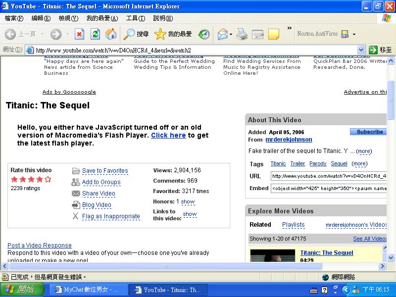The image size is (396, 297).
Task: Show Links to this video
Action: (190, 214)
